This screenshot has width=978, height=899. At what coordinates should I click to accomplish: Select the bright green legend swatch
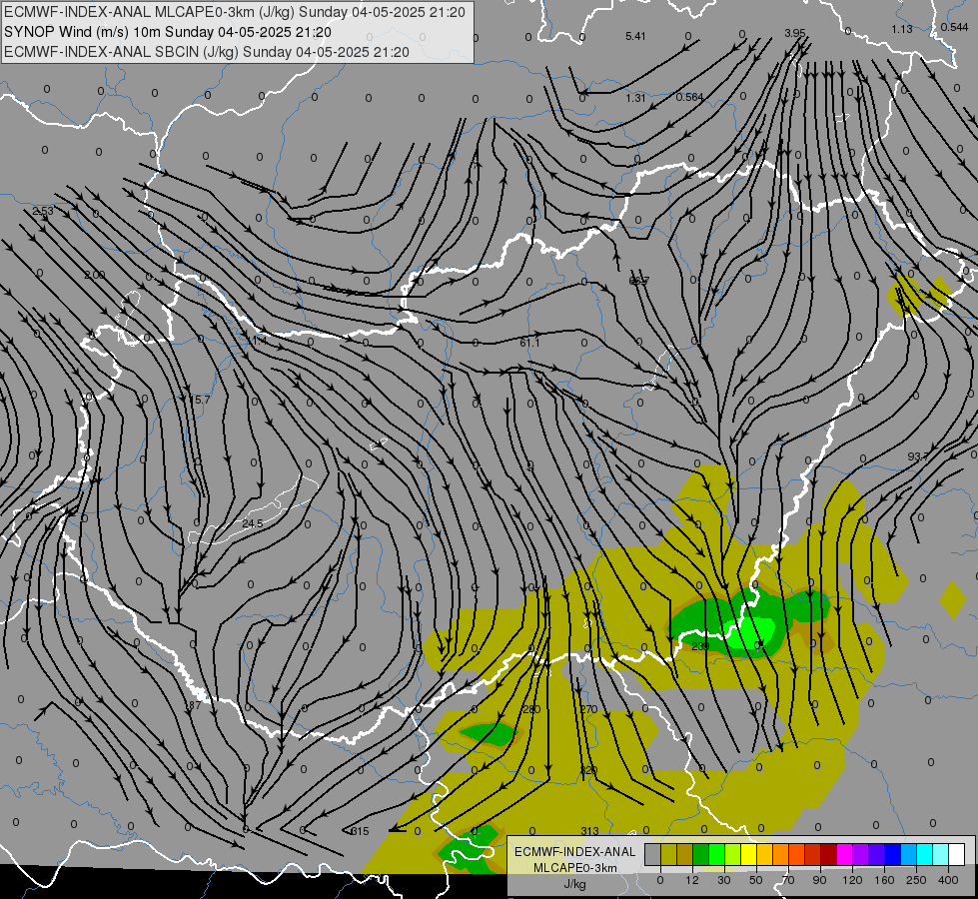coord(716,854)
